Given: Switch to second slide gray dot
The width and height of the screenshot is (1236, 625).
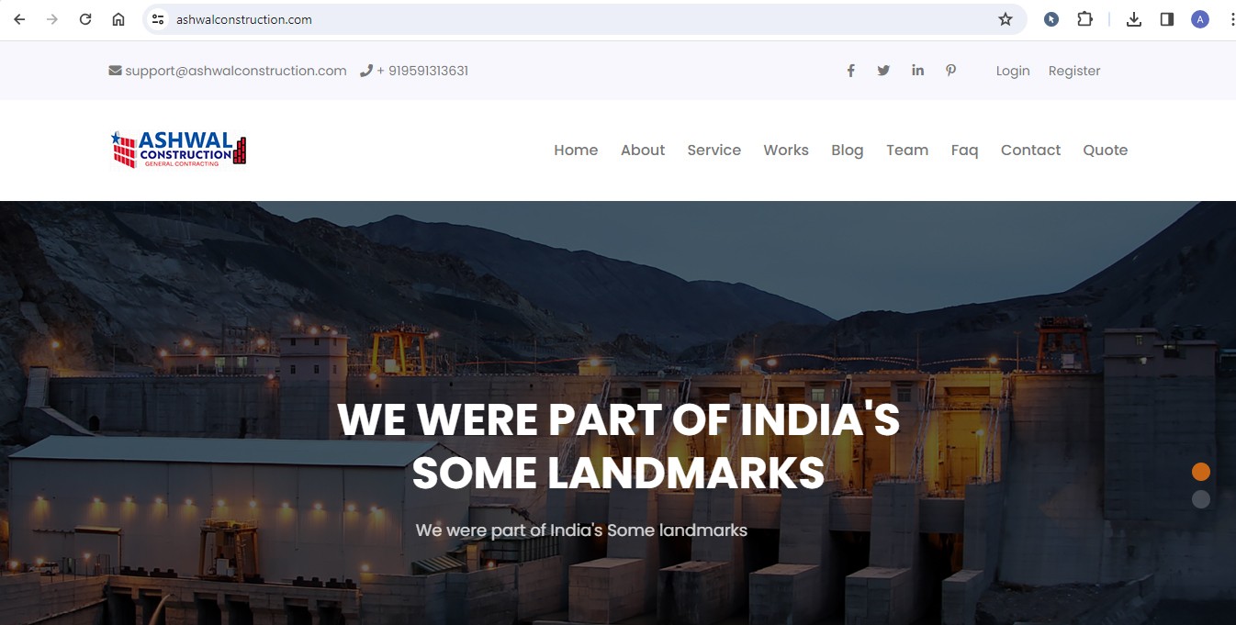Looking at the screenshot, I should (1200, 499).
